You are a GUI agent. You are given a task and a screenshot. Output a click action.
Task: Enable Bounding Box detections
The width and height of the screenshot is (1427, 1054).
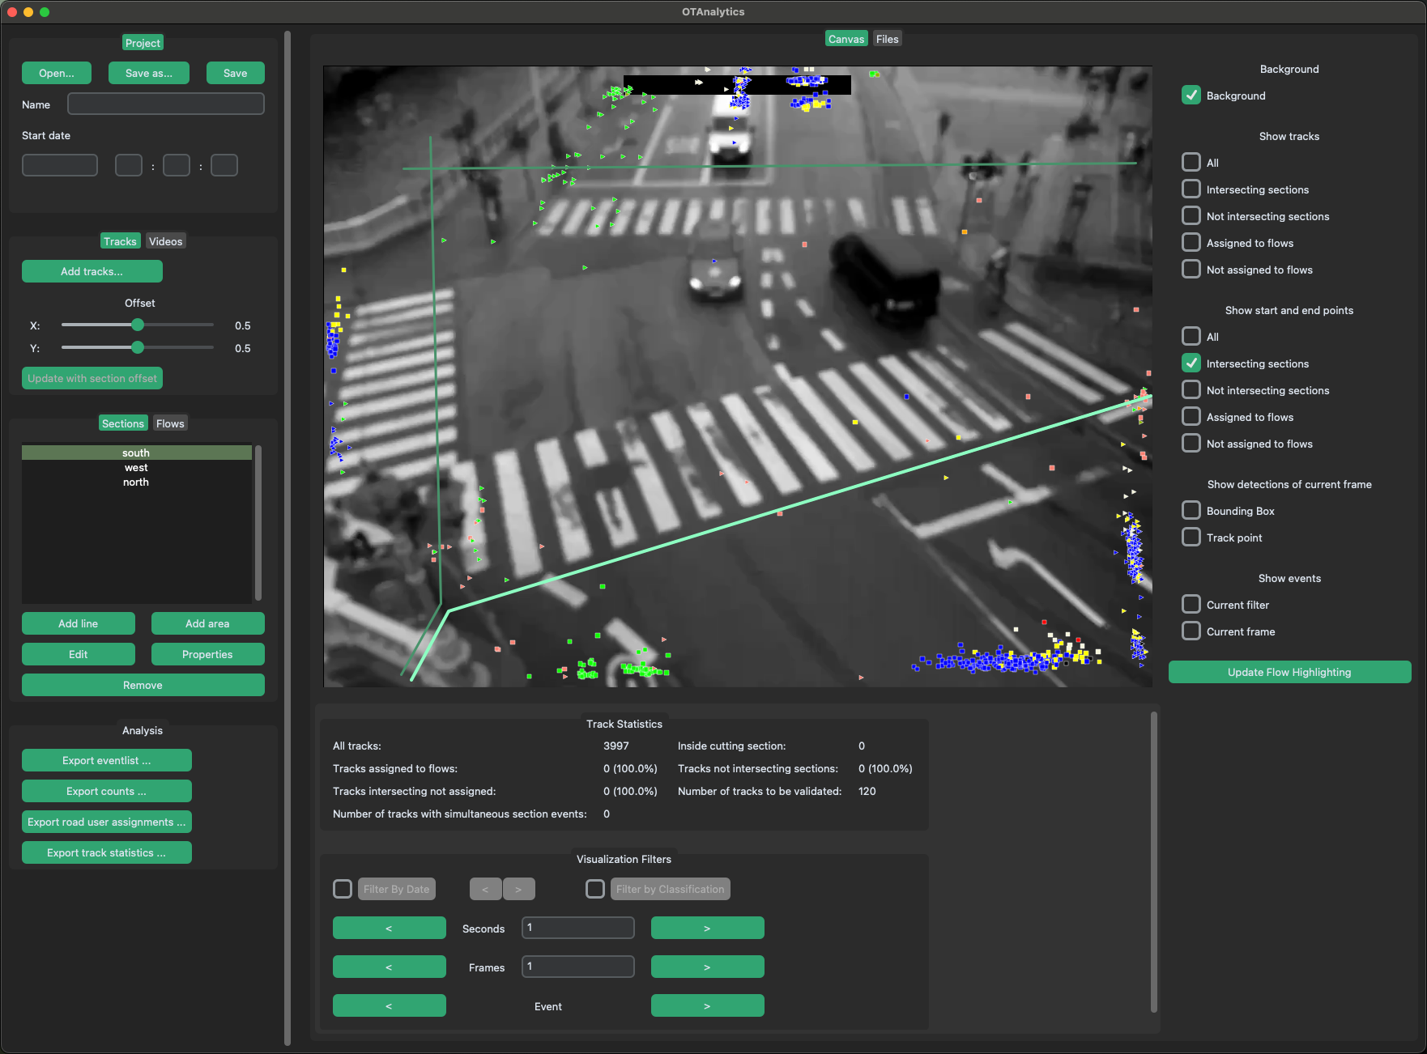pyautogui.click(x=1191, y=510)
